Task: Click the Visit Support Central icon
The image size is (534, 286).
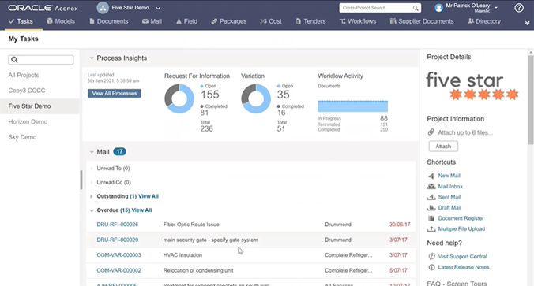Action: [x=431, y=256]
